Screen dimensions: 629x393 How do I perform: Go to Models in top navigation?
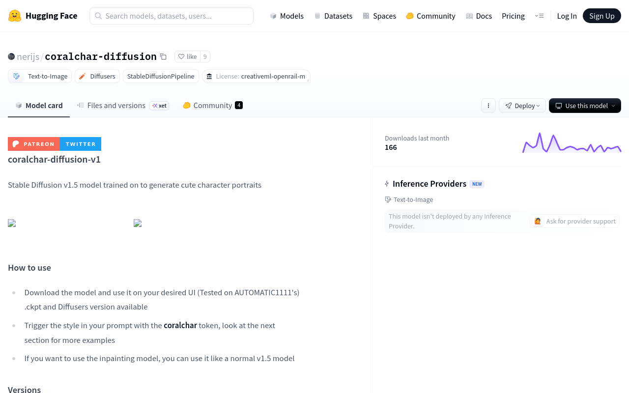click(x=286, y=16)
